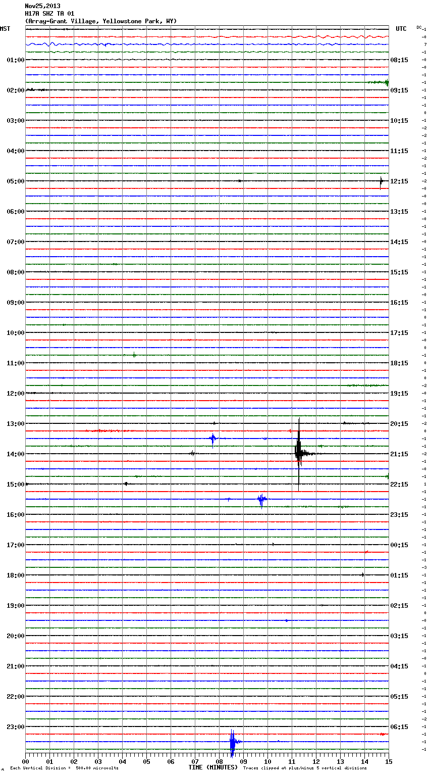Click the 08:15 UTC time label
429x775 pixels.
(x=399, y=60)
